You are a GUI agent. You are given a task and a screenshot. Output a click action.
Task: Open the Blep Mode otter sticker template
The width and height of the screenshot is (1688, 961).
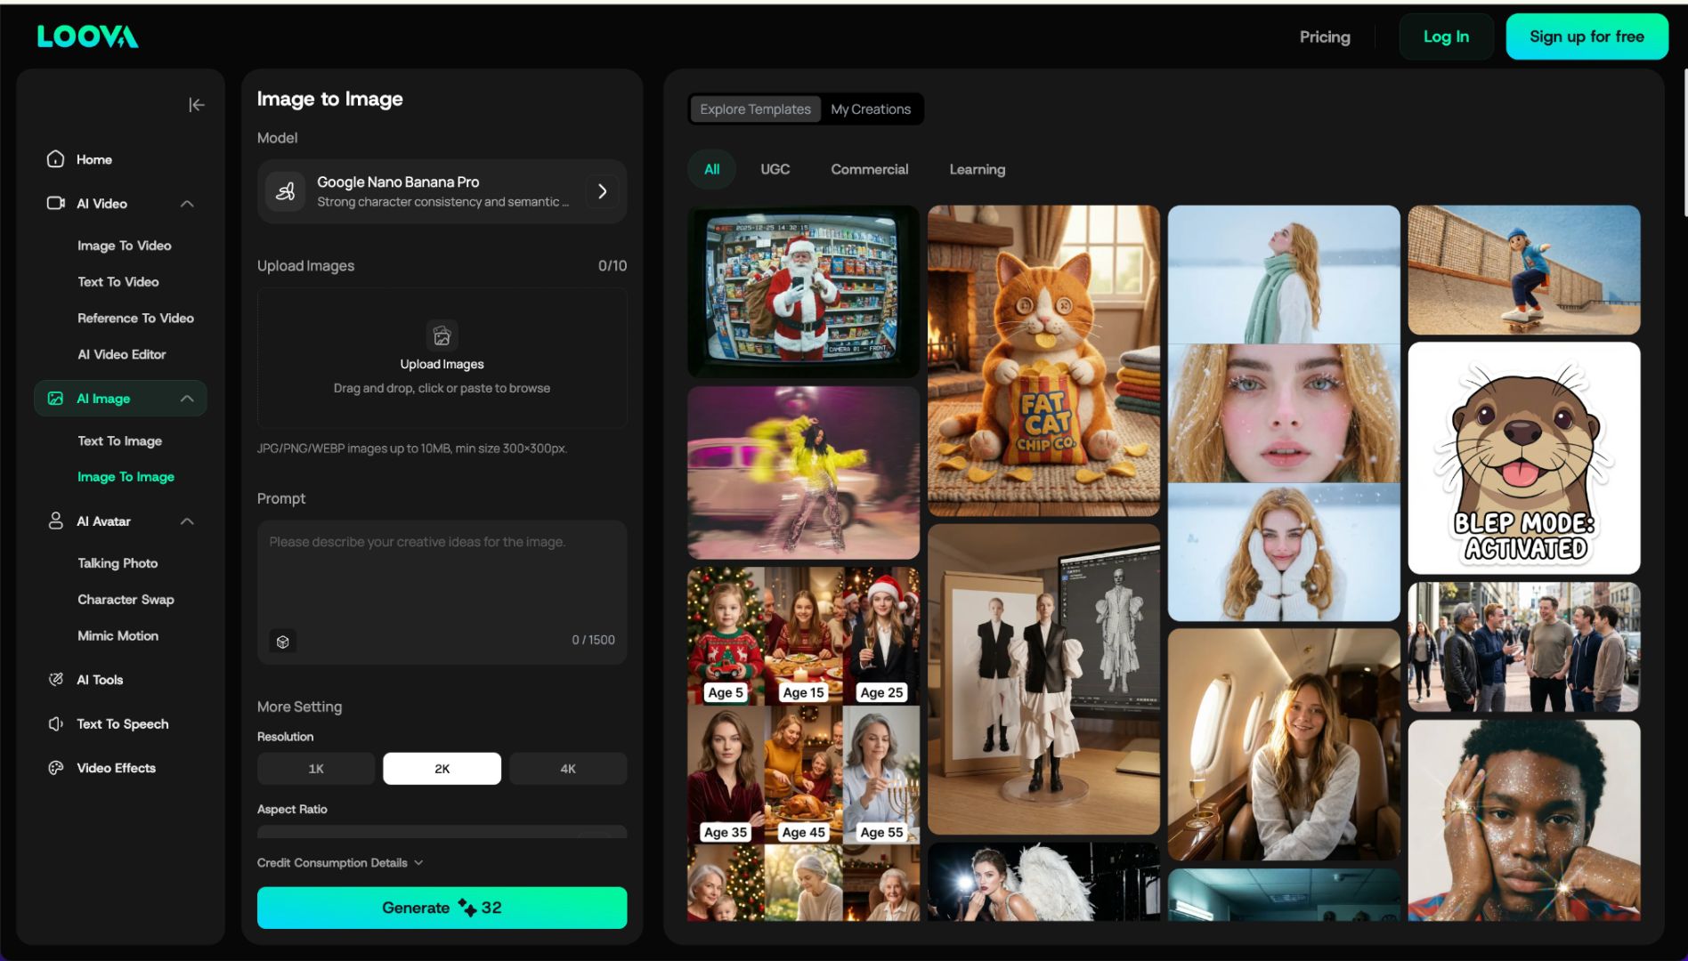tap(1523, 458)
